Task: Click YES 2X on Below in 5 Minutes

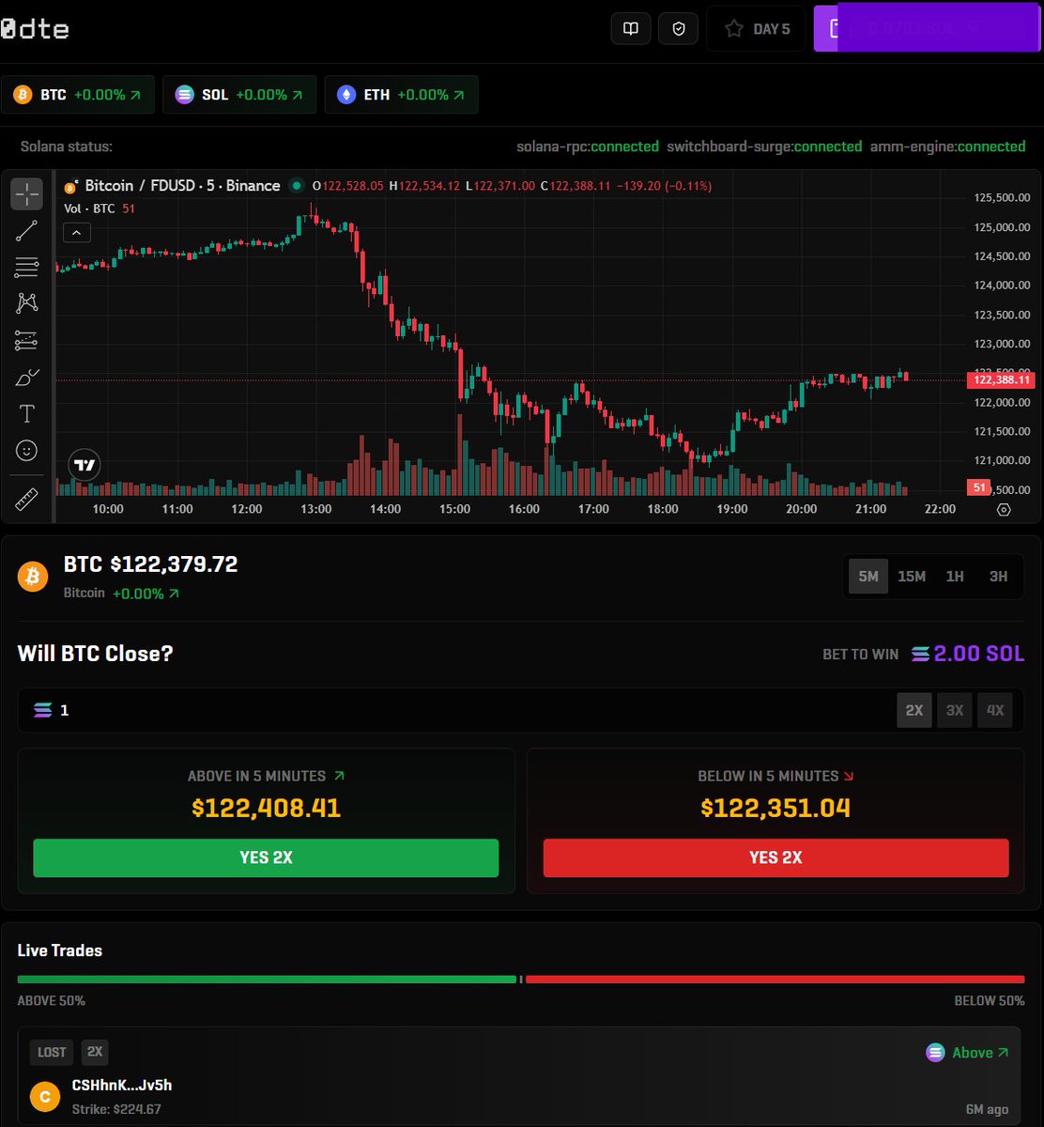Action: point(775,857)
